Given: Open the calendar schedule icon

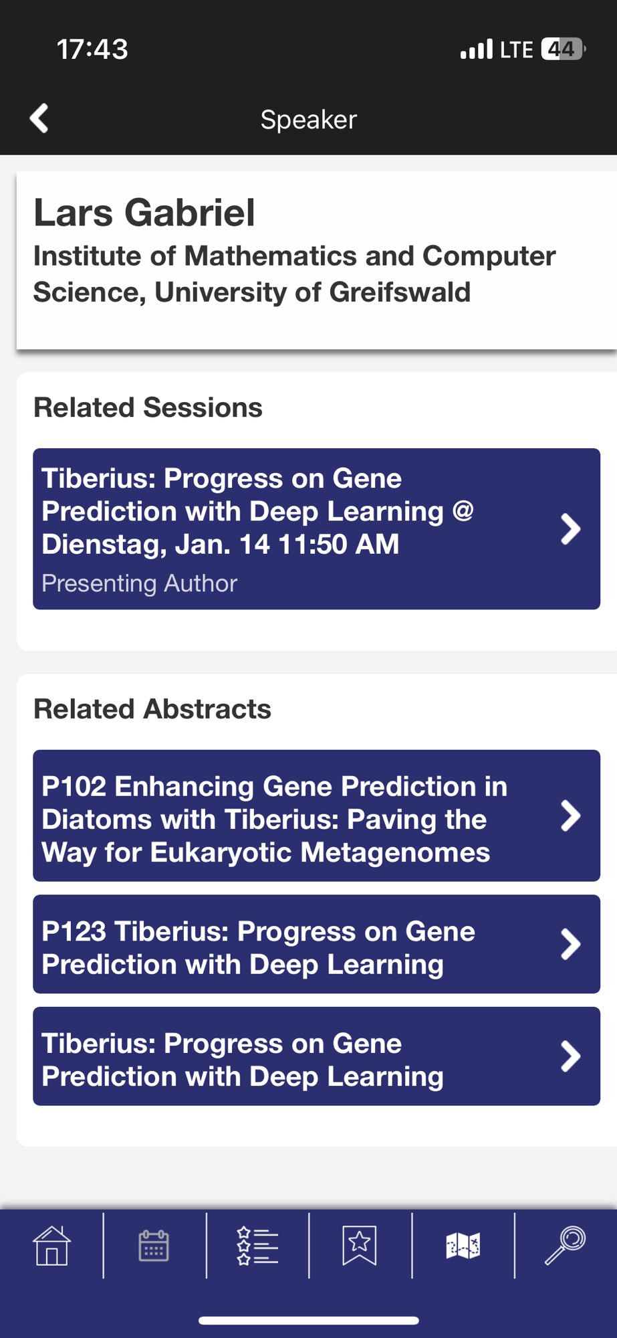Looking at the screenshot, I should click(x=154, y=1246).
